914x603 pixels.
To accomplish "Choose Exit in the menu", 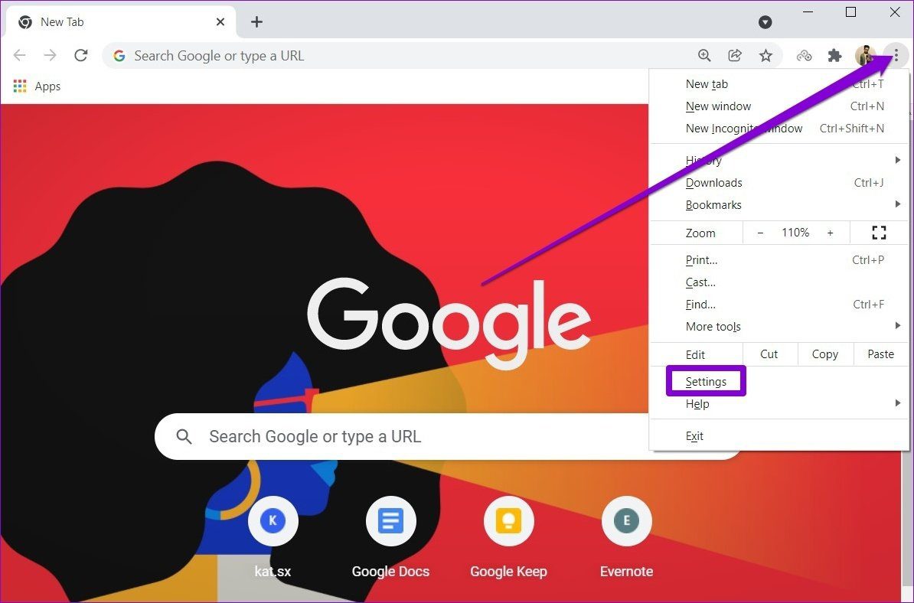I will (x=779, y=435).
